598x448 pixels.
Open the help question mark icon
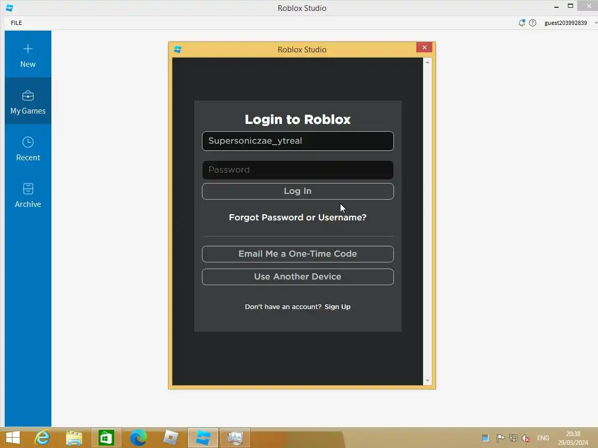[x=533, y=23]
